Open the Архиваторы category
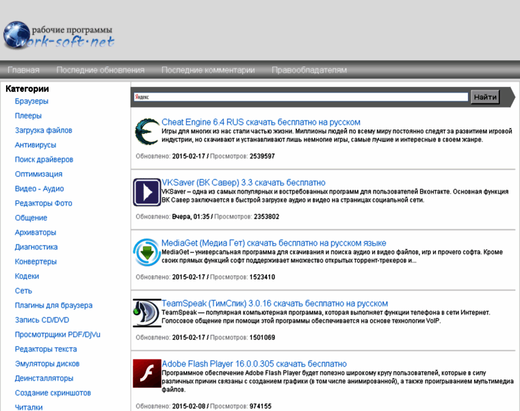Image resolution: width=520 pixels, height=411 pixels. point(36,233)
